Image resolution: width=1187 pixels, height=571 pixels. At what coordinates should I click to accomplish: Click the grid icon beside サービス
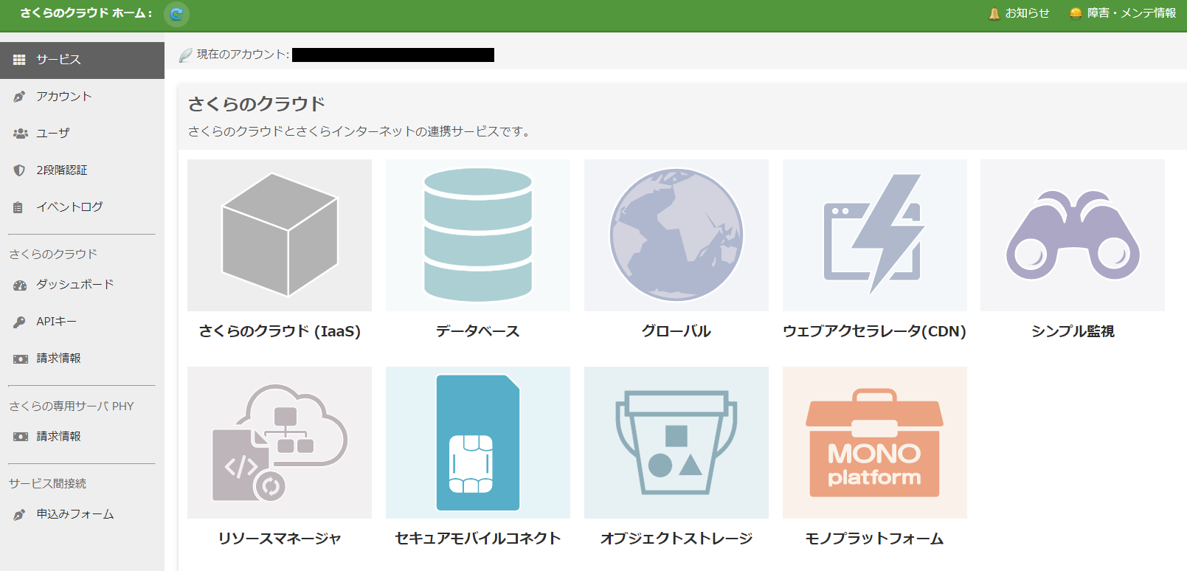click(x=19, y=60)
